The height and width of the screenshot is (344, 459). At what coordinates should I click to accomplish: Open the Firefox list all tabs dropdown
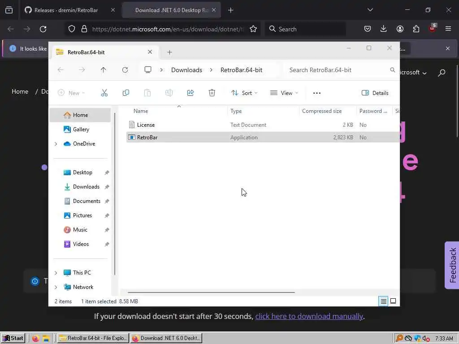370,10
